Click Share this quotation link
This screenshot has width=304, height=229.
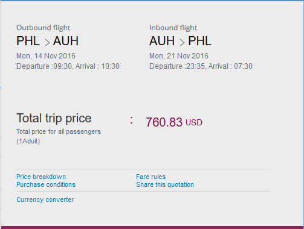pos(165,184)
